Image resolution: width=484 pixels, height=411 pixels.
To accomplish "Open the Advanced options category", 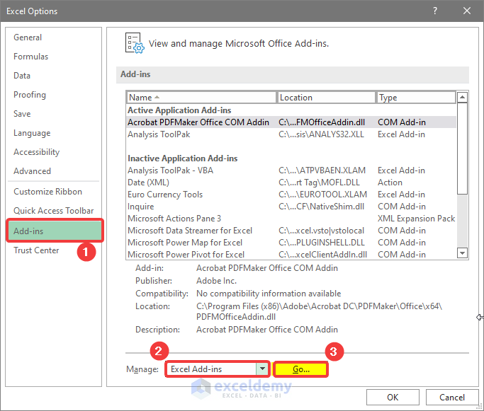I will pyautogui.click(x=32, y=171).
